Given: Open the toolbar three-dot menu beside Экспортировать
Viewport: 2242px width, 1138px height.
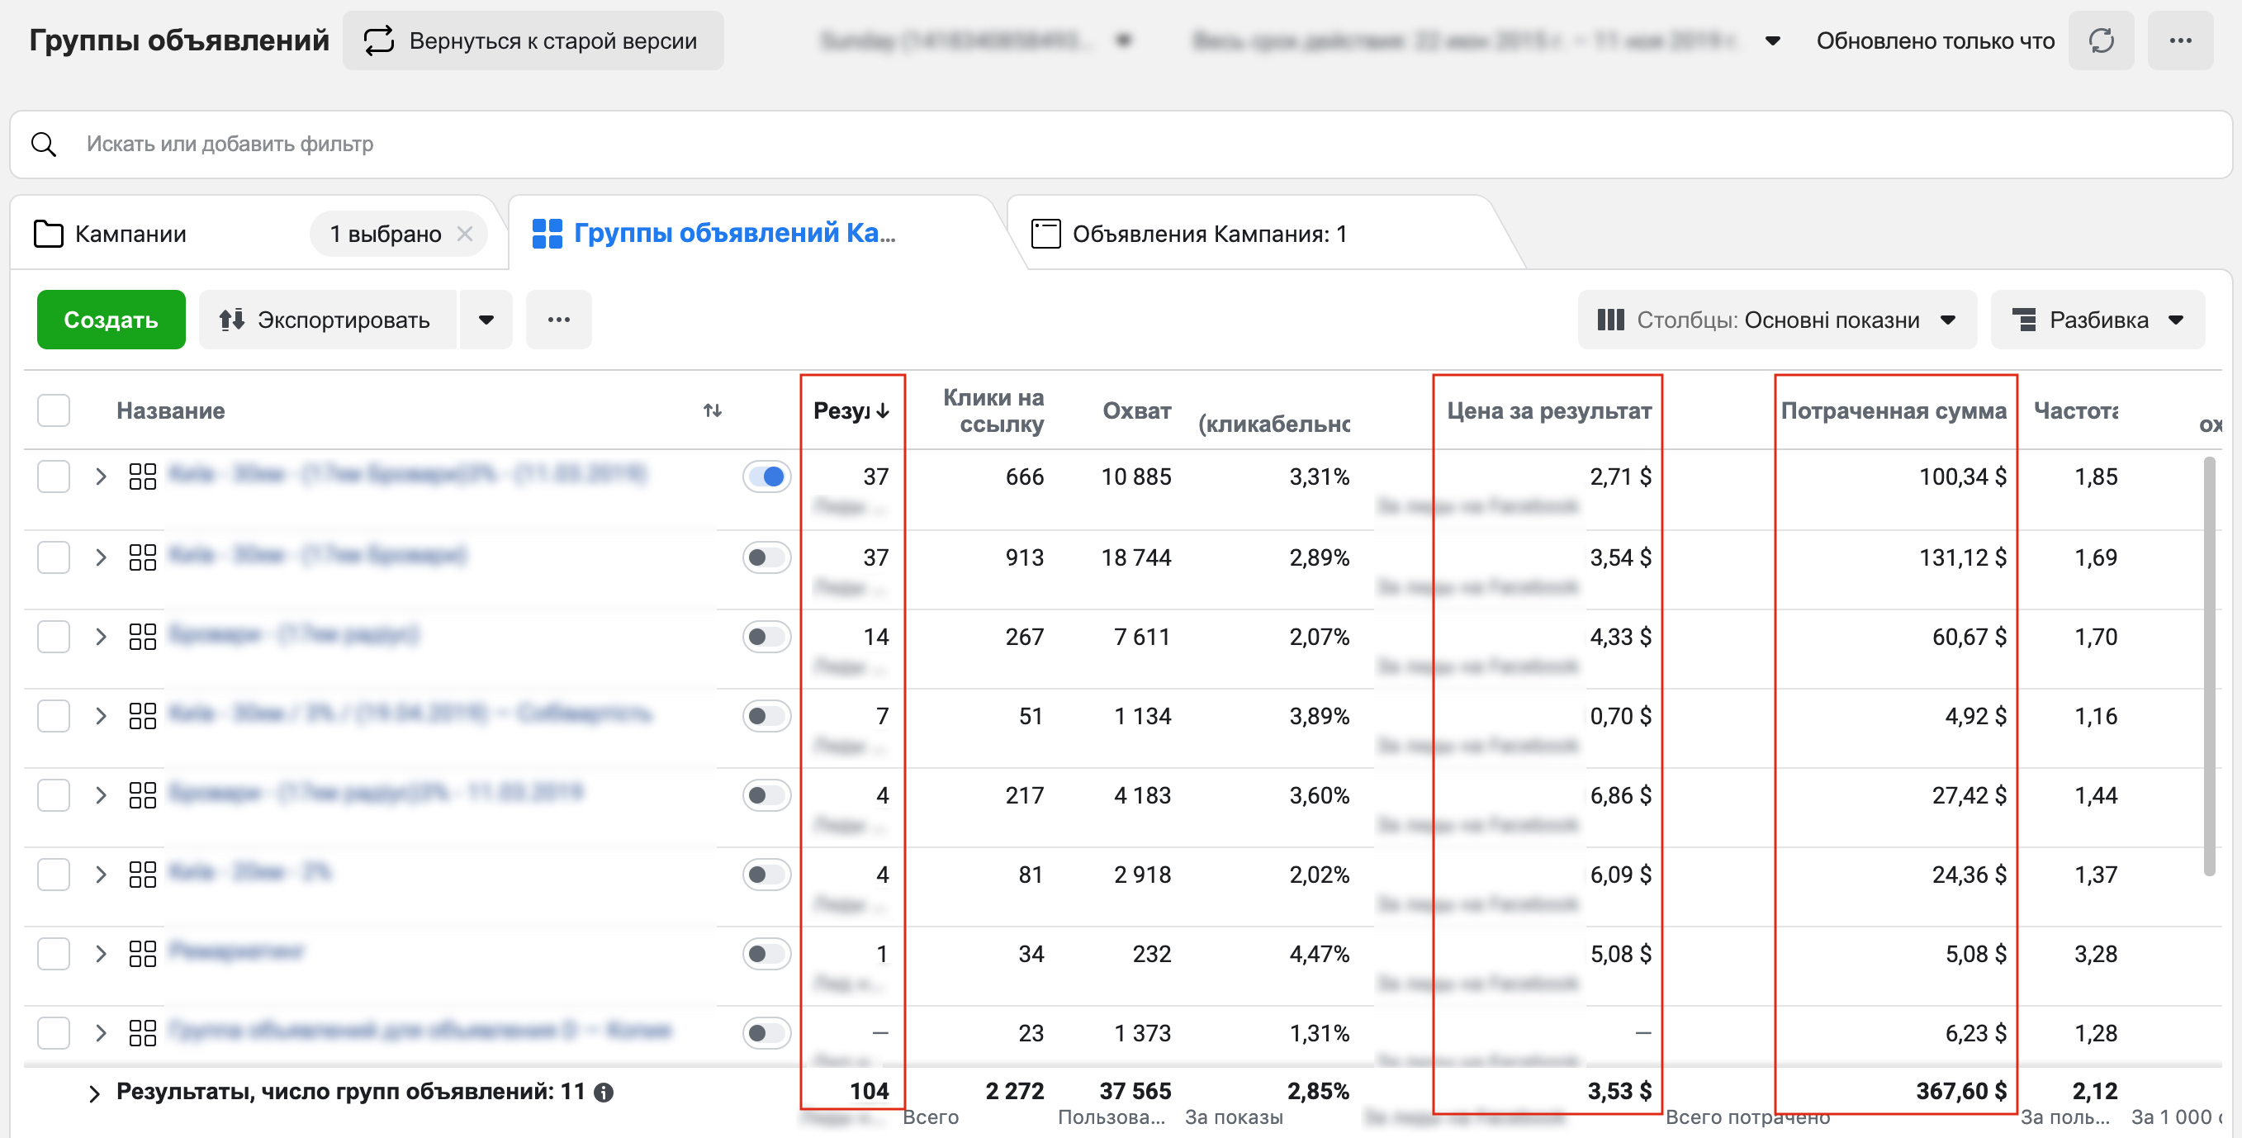Looking at the screenshot, I should 559,320.
